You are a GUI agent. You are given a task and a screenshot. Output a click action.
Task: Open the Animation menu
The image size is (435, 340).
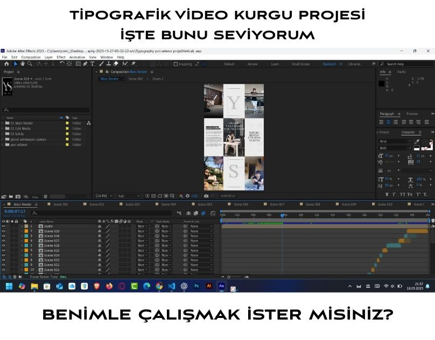pos(77,57)
